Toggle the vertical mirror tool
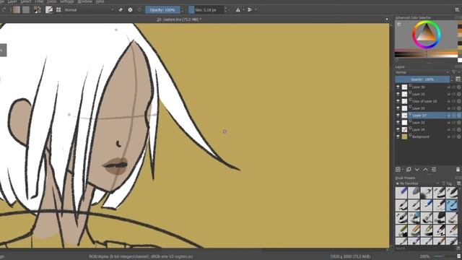This screenshot has width=462, height=260. (x=250, y=9)
